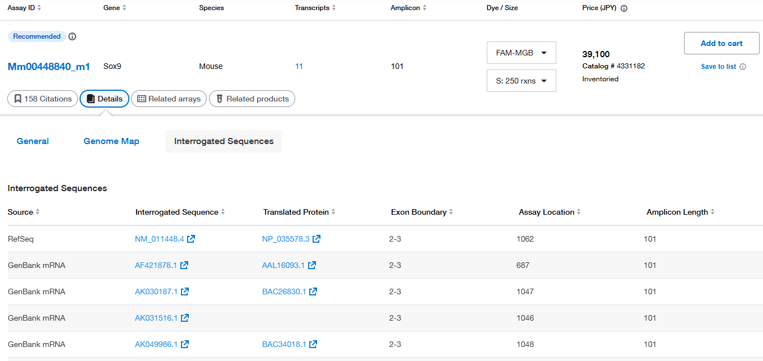Select the Interrogated Sequences tab
The height and width of the screenshot is (361, 763).
[224, 141]
